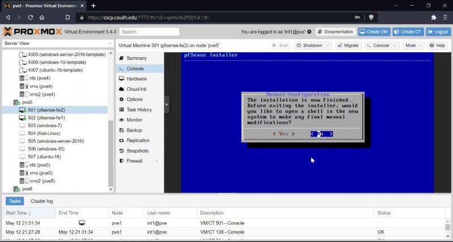
Task: Click the Migrate button
Action: 348,45
